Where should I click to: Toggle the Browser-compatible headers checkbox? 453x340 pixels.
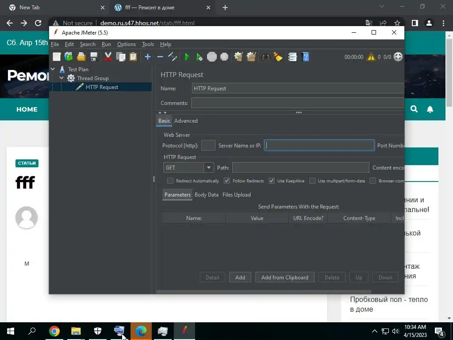click(x=373, y=181)
